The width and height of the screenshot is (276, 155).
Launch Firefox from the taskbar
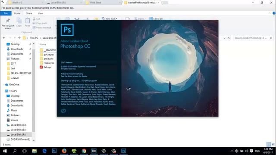(64, 151)
